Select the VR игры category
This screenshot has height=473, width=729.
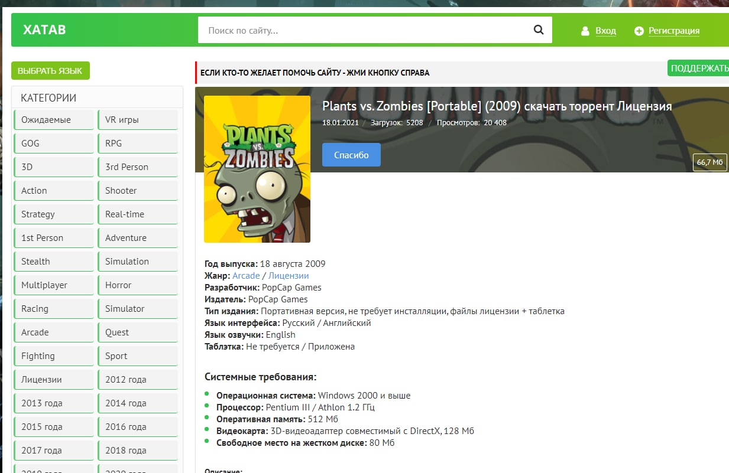138,119
